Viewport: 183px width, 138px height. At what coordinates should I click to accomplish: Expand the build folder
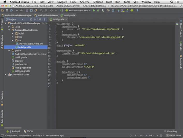(x=13, y=34)
